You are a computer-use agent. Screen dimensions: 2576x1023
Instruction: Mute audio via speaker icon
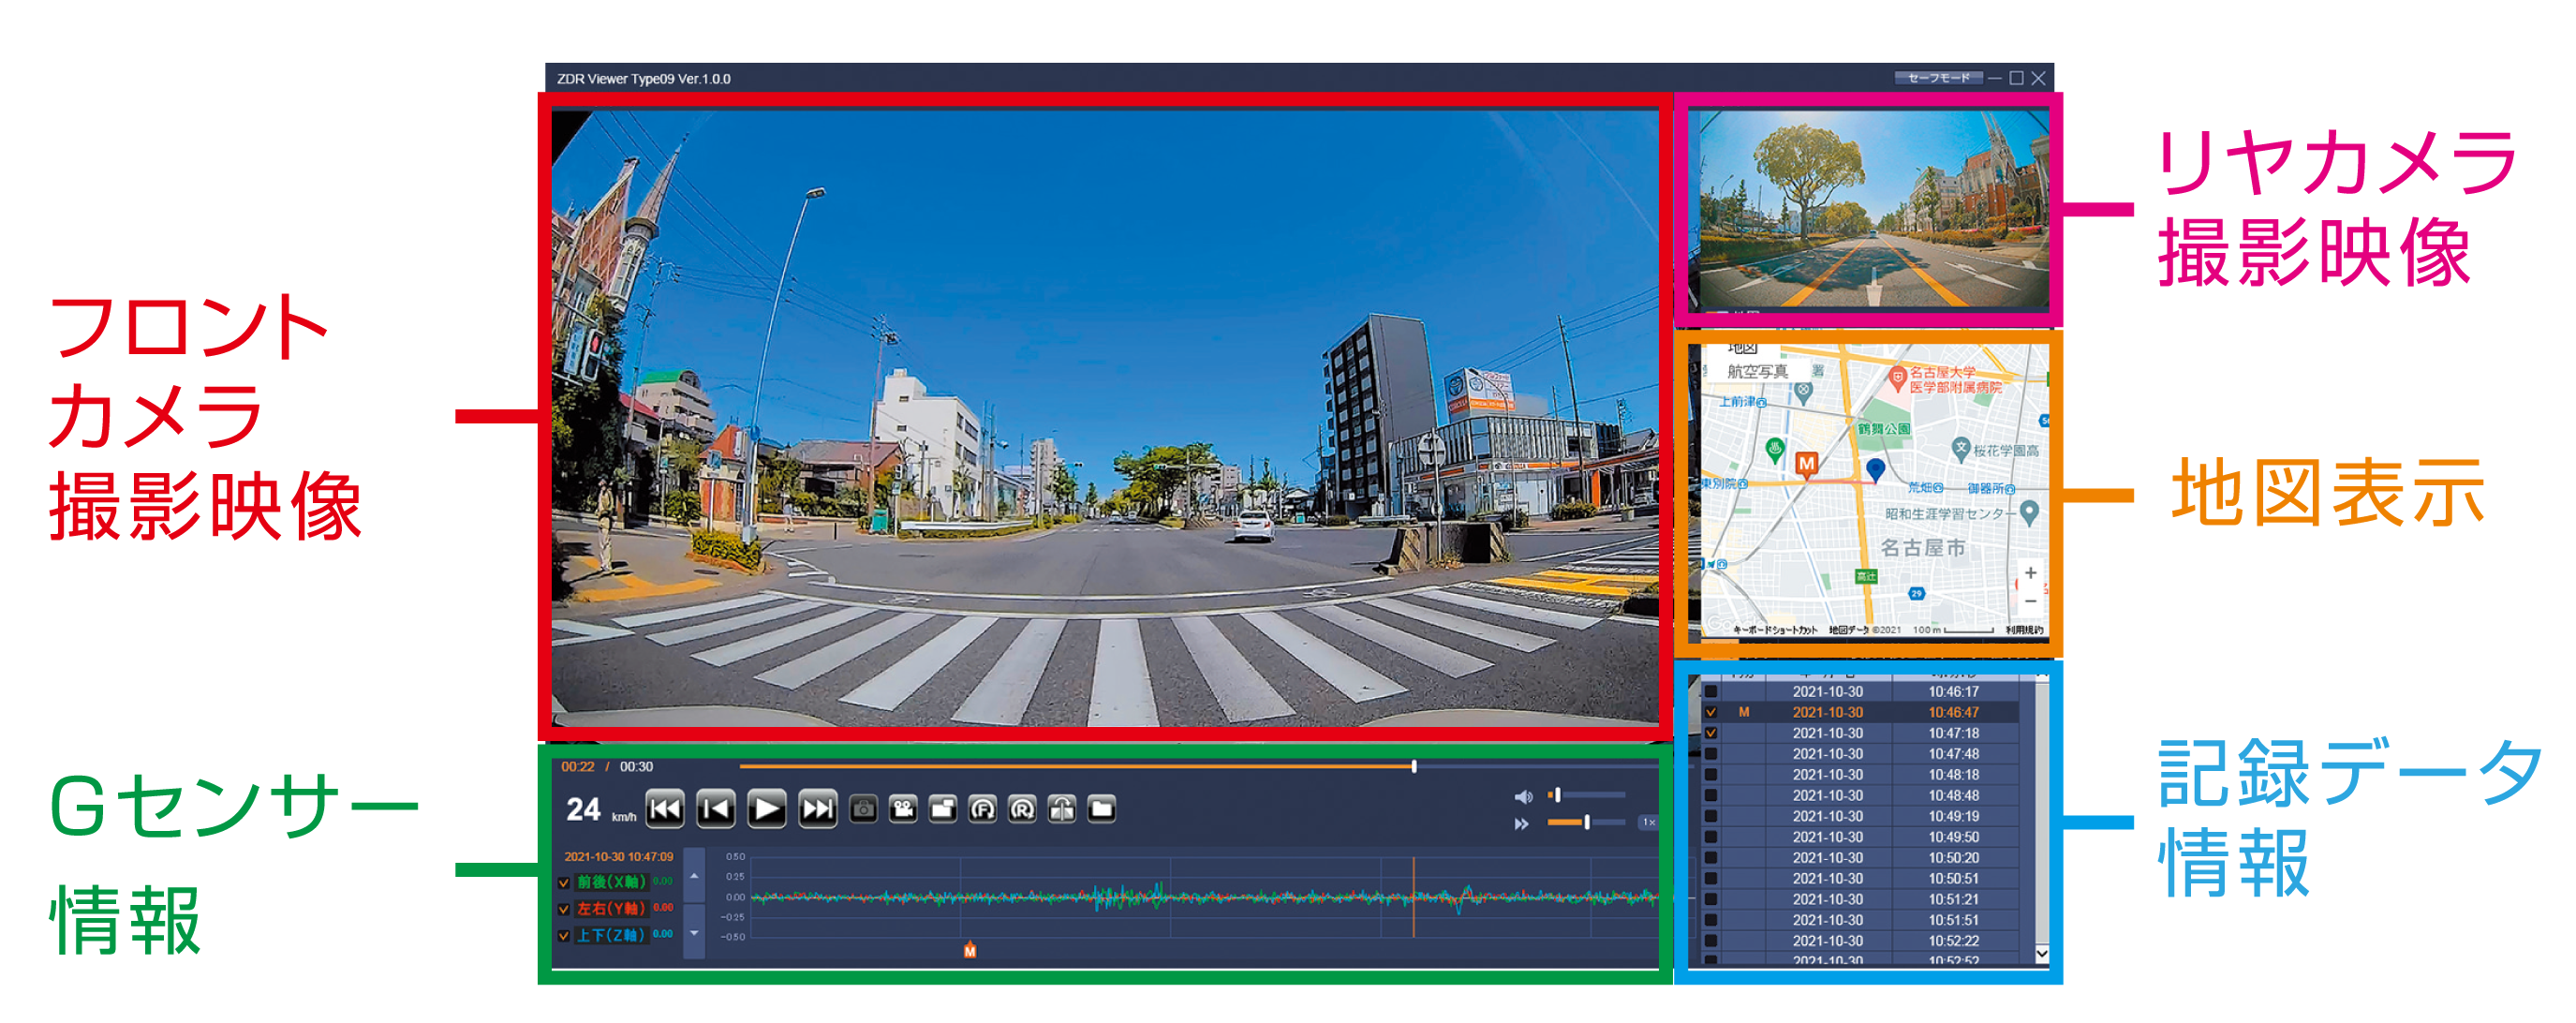click(1522, 797)
